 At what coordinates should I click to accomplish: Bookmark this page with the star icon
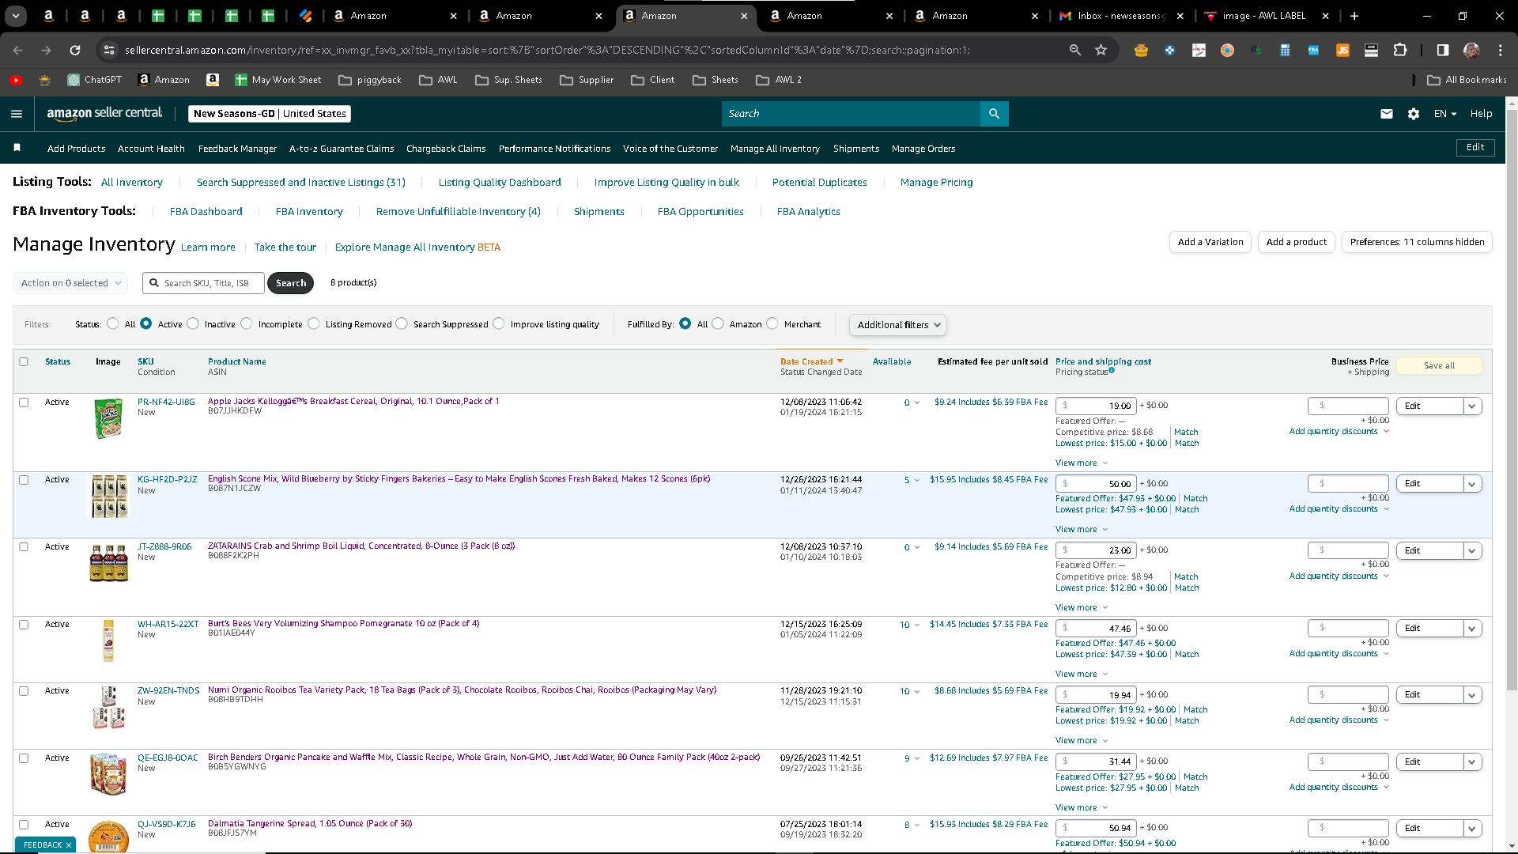click(1101, 50)
